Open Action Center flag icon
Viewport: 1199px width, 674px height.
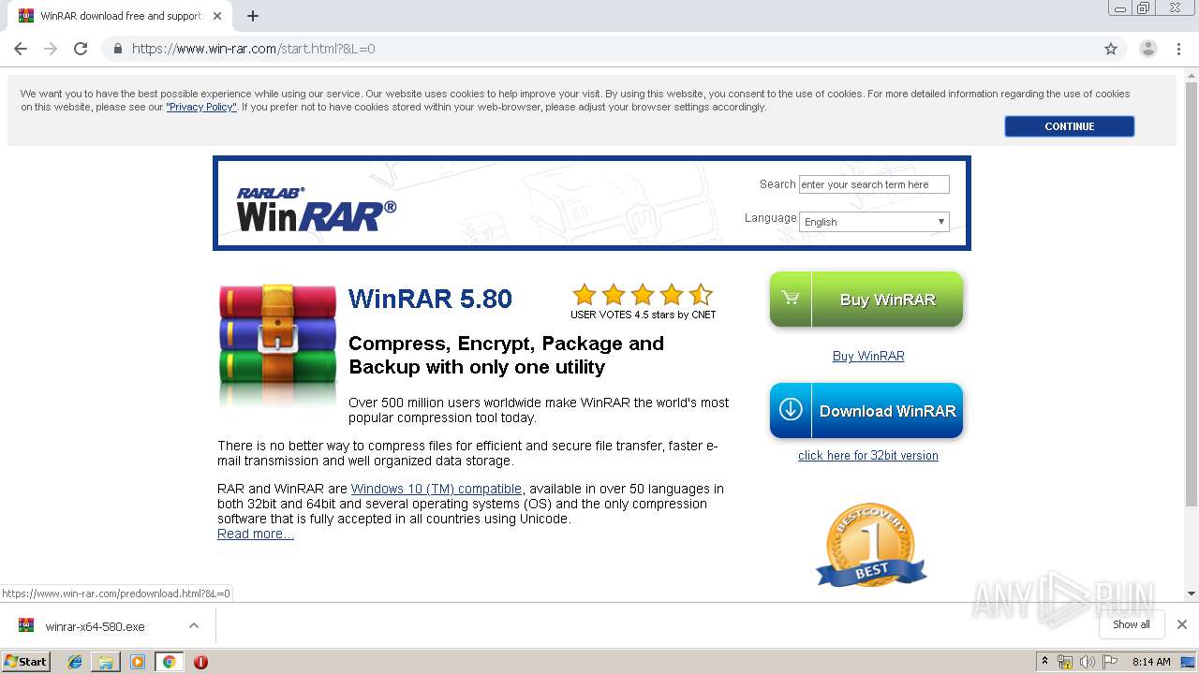tap(1109, 662)
